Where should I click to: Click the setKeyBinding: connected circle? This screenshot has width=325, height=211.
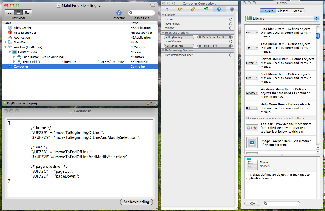(x=231, y=37)
